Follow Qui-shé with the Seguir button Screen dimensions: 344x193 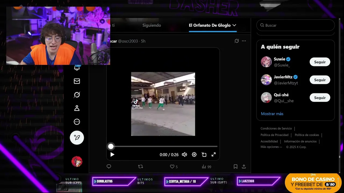coord(320,98)
